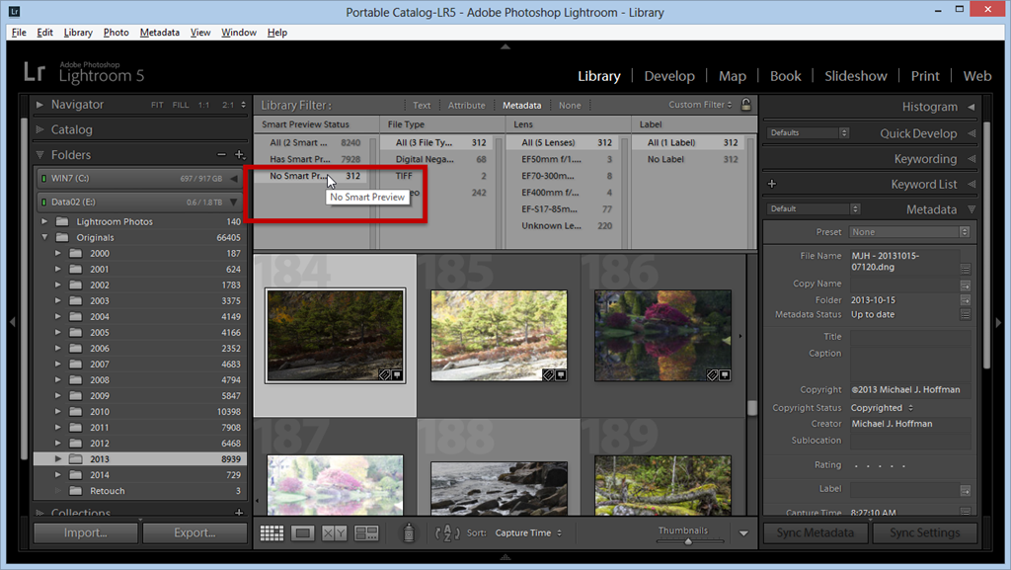Viewport: 1011px width, 570px height.
Task: Expand the 2013 folder
Action: tap(58, 459)
